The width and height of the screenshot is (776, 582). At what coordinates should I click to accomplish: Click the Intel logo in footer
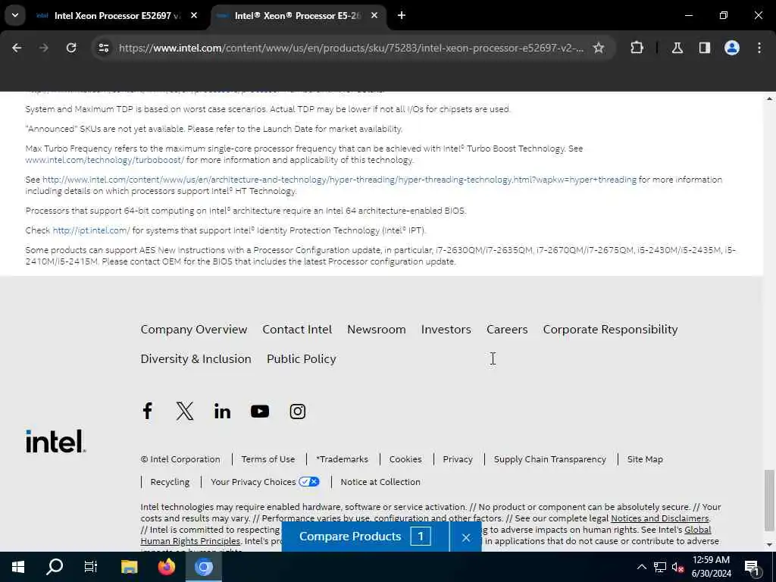(x=55, y=441)
